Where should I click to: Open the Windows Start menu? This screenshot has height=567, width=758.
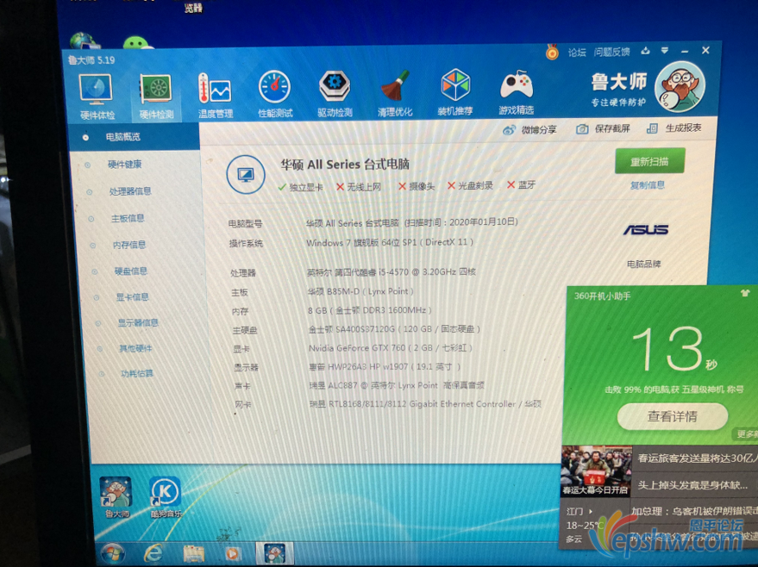(113, 553)
